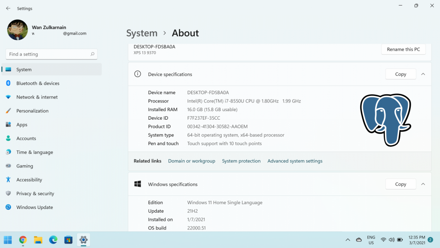This screenshot has height=248, width=440.
Task: Select Gaming in the sidebar
Action: (x=24, y=166)
